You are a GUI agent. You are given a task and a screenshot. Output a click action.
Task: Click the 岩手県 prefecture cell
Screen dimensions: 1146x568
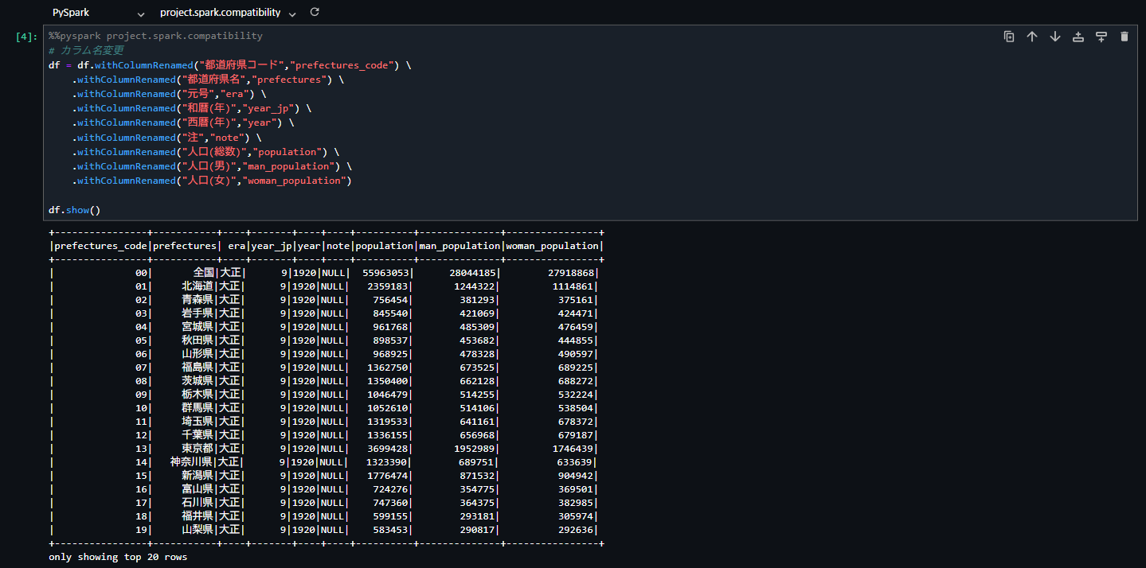[198, 313]
